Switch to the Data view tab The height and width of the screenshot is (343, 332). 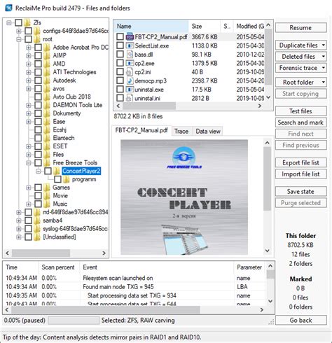[208, 132]
